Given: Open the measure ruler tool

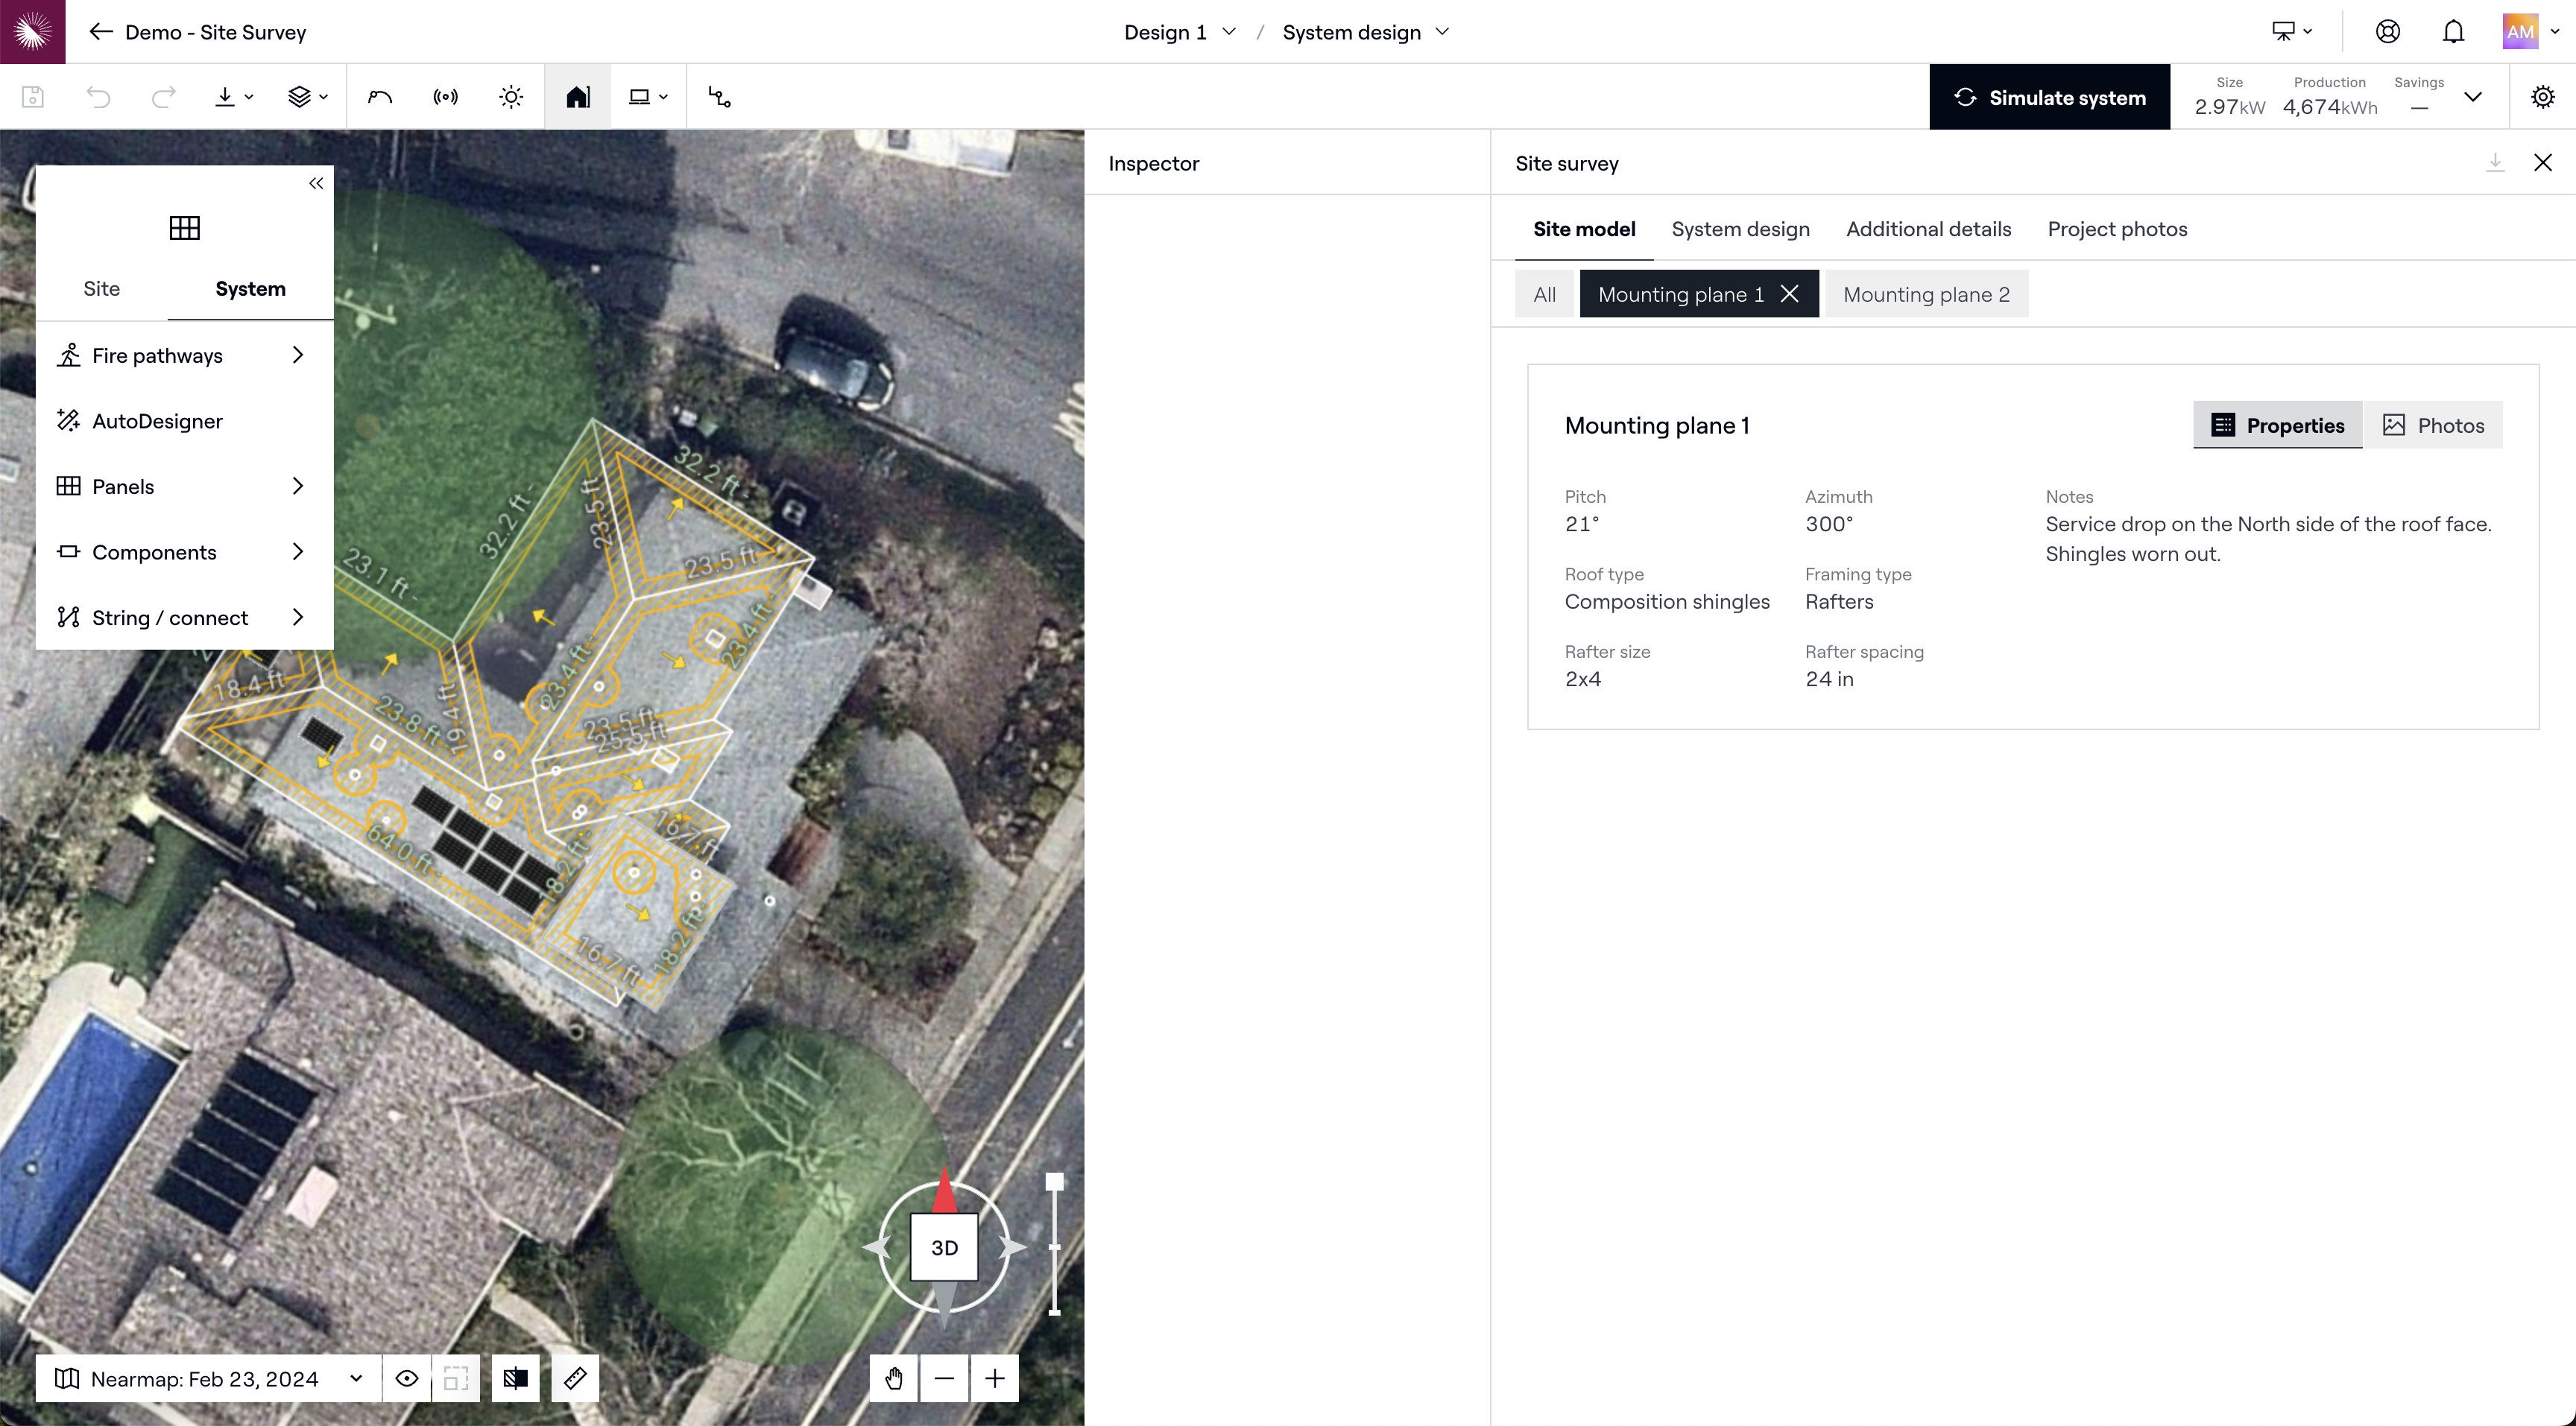Looking at the screenshot, I should point(575,1378).
